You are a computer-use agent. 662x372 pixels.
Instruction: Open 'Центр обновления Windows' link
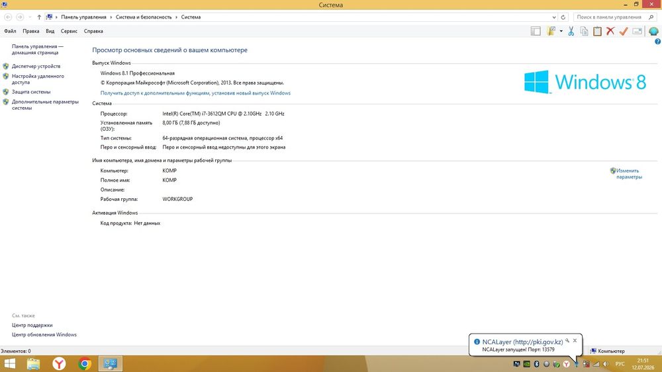(44, 334)
